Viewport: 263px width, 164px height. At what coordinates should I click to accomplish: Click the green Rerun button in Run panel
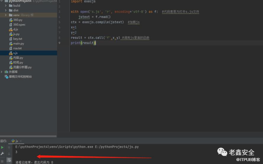[x=2, y=147]
